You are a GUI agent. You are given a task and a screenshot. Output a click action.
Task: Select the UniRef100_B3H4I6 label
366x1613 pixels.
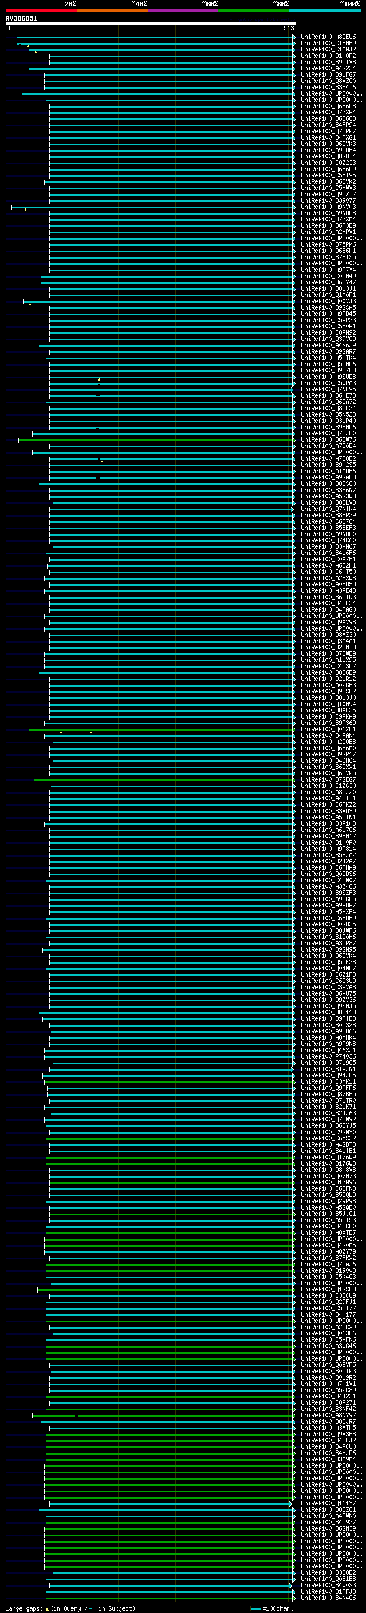tap(328, 87)
